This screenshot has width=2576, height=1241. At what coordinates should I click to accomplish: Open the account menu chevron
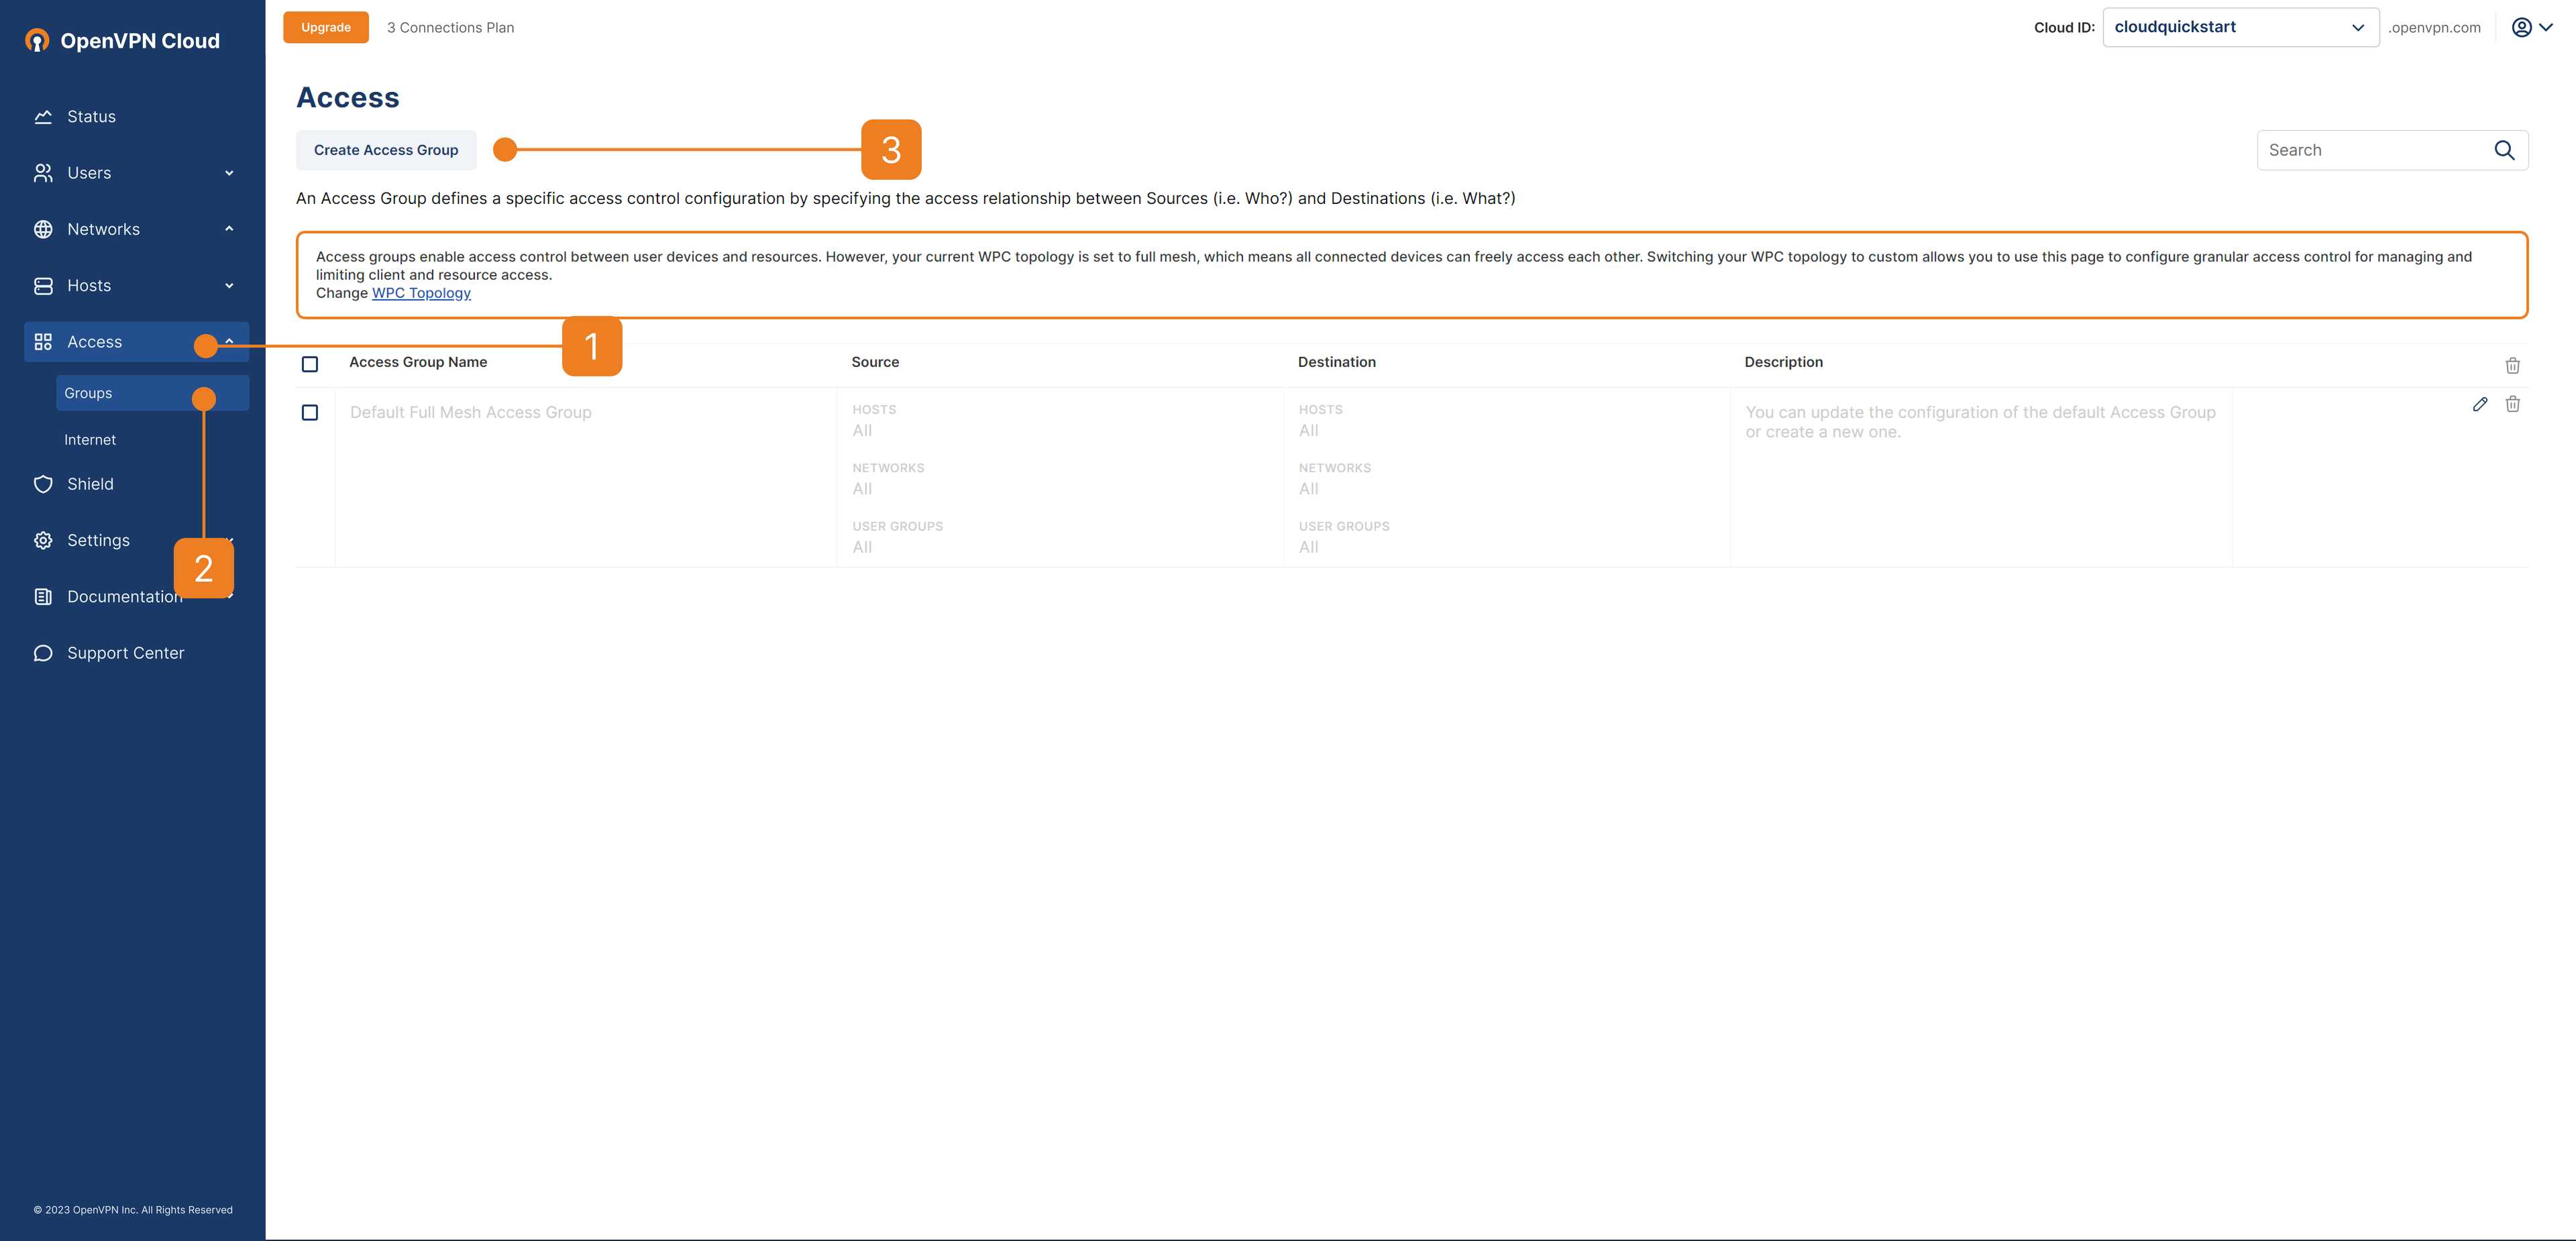click(x=2546, y=27)
